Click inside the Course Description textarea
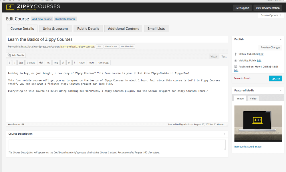This screenshot has width=286, height=172. point(117,145)
